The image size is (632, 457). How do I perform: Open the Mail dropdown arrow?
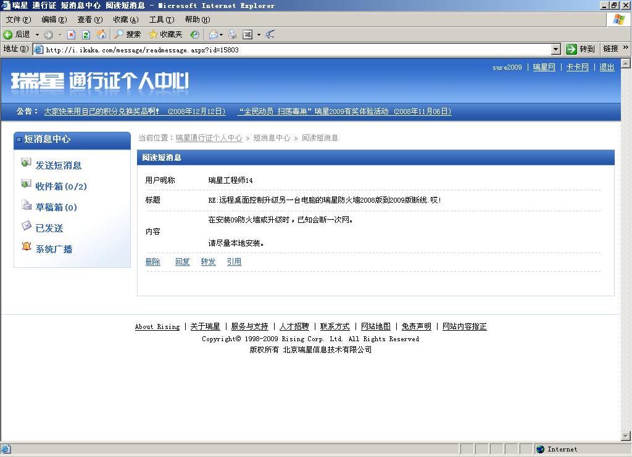tap(222, 34)
